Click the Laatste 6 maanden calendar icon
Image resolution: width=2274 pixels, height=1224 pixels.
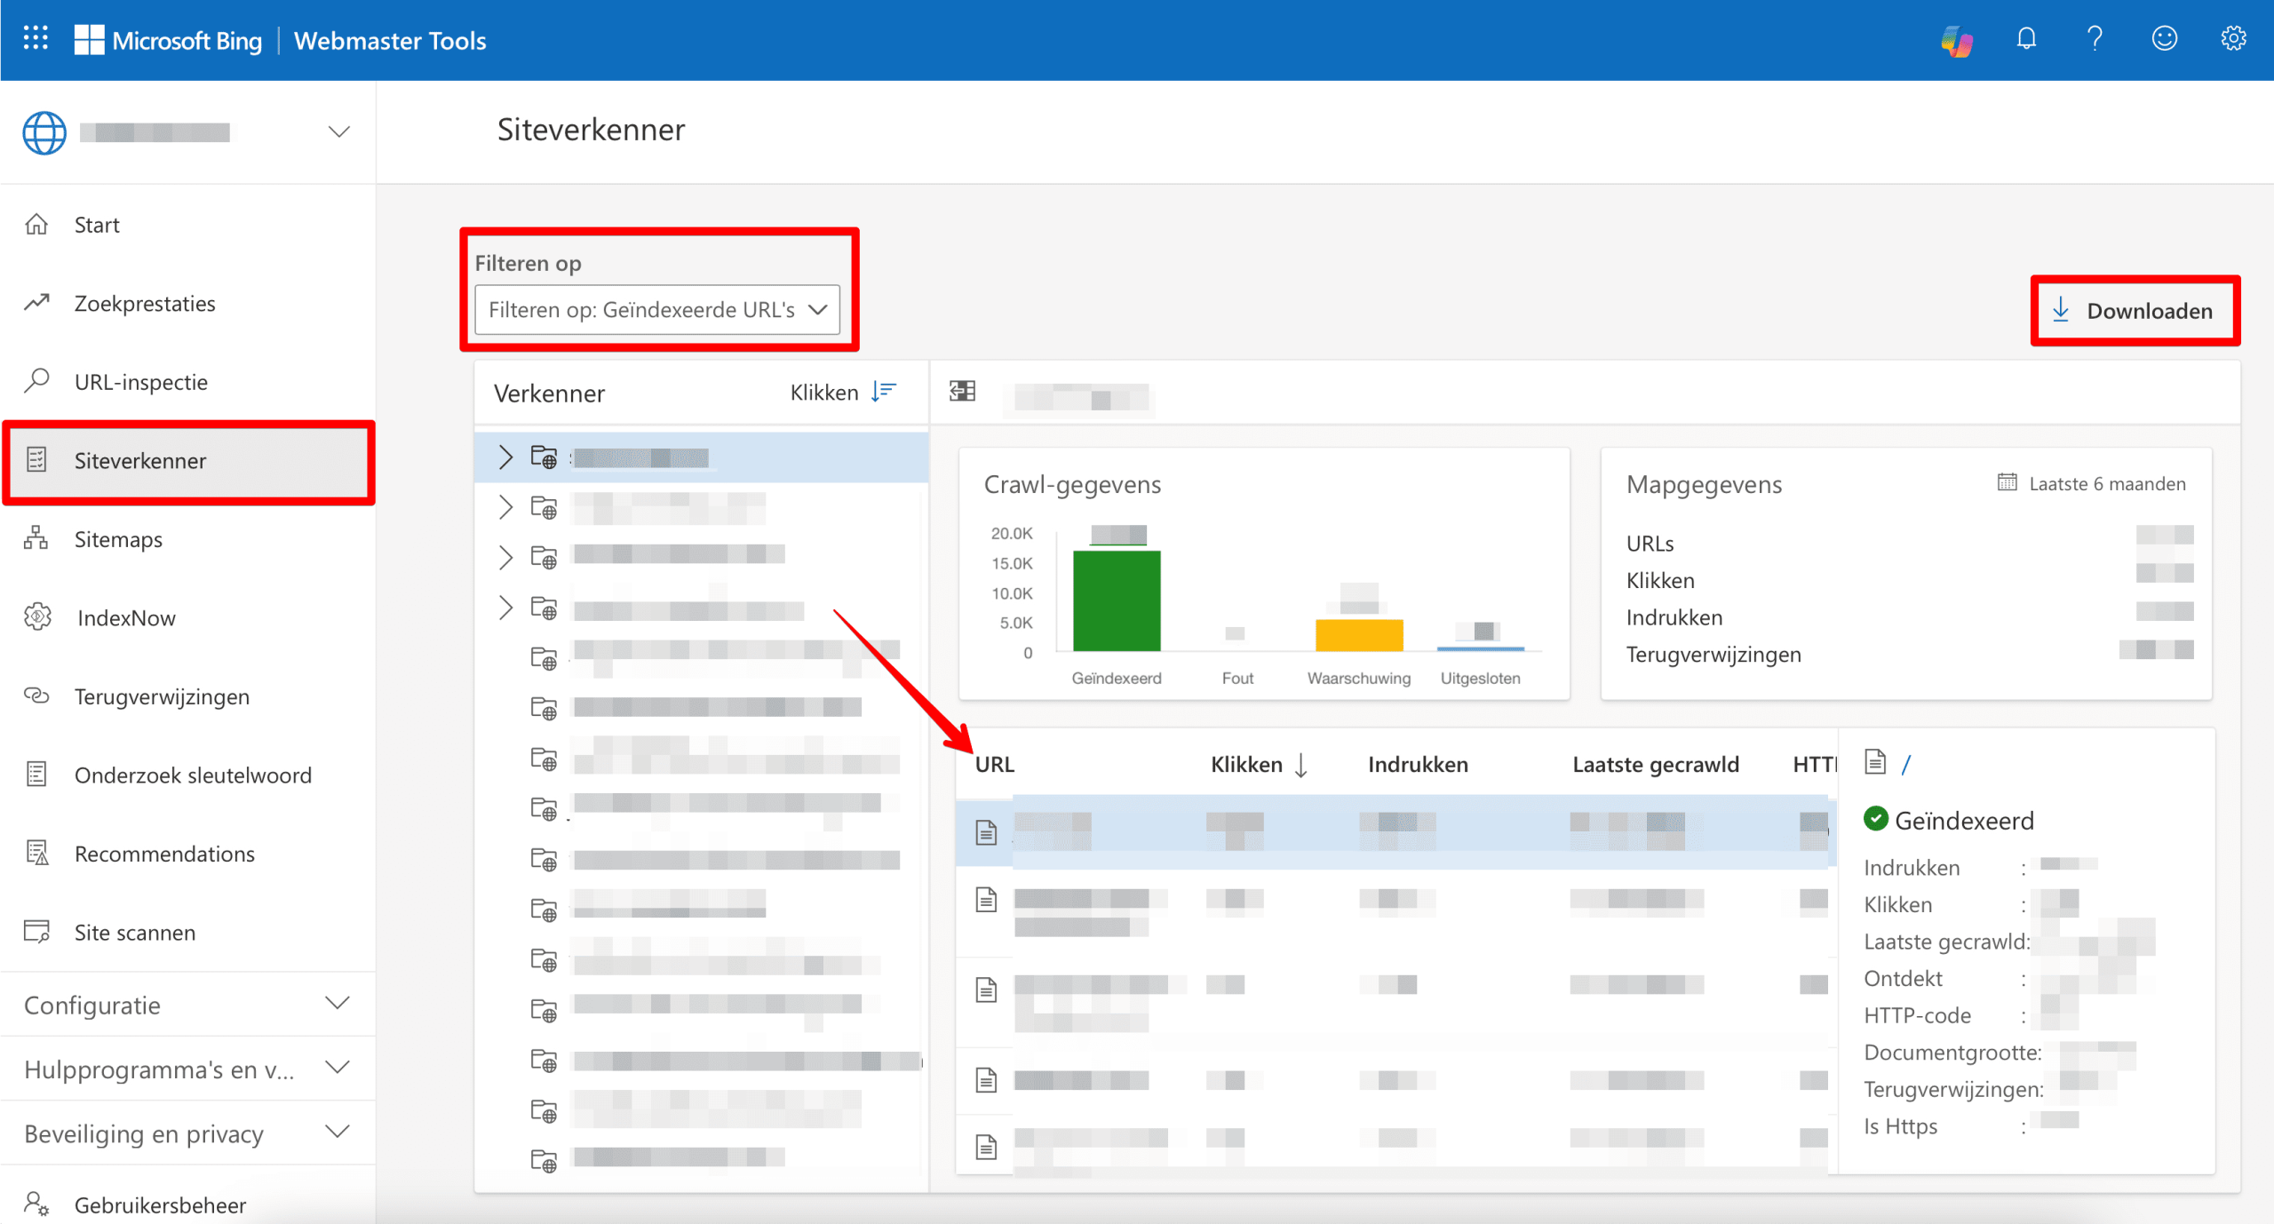[2007, 482]
